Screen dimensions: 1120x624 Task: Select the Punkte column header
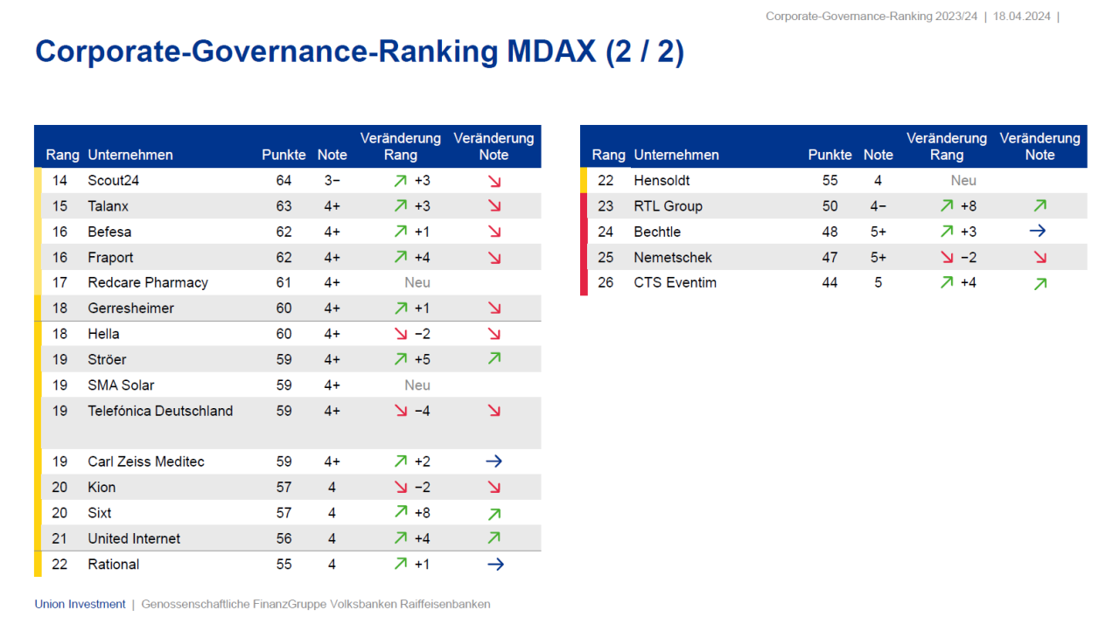click(x=283, y=155)
